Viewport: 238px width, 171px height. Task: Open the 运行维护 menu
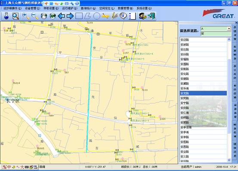point(70,8)
